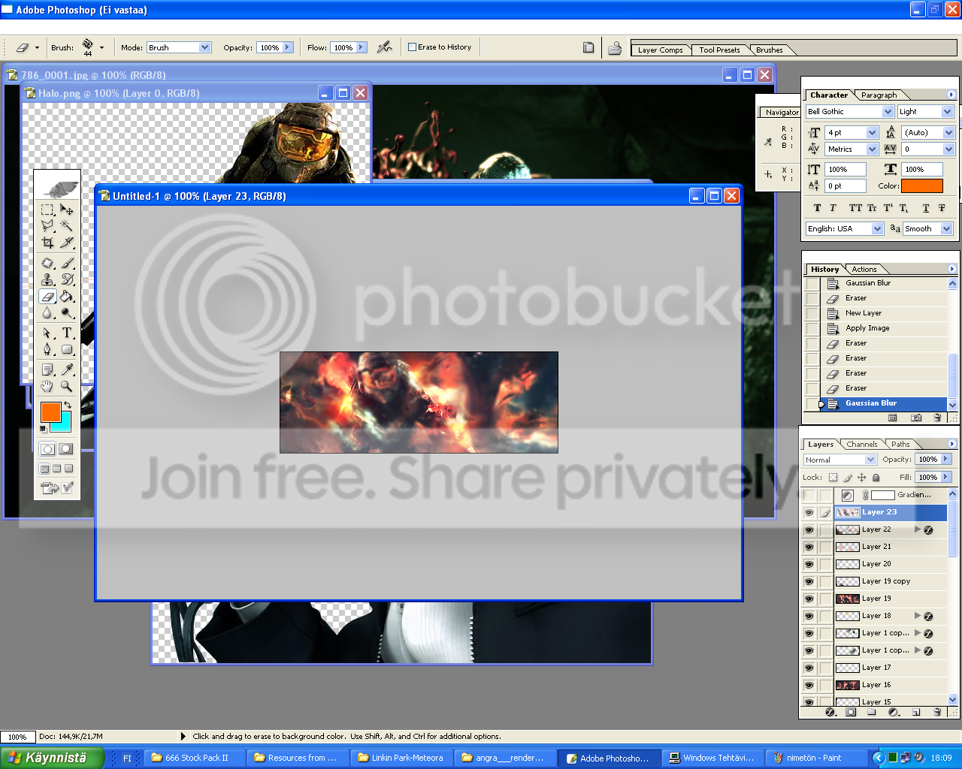This screenshot has width=962, height=769.
Task: Click the Faux Bold text style button
Action: click(x=818, y=208)
